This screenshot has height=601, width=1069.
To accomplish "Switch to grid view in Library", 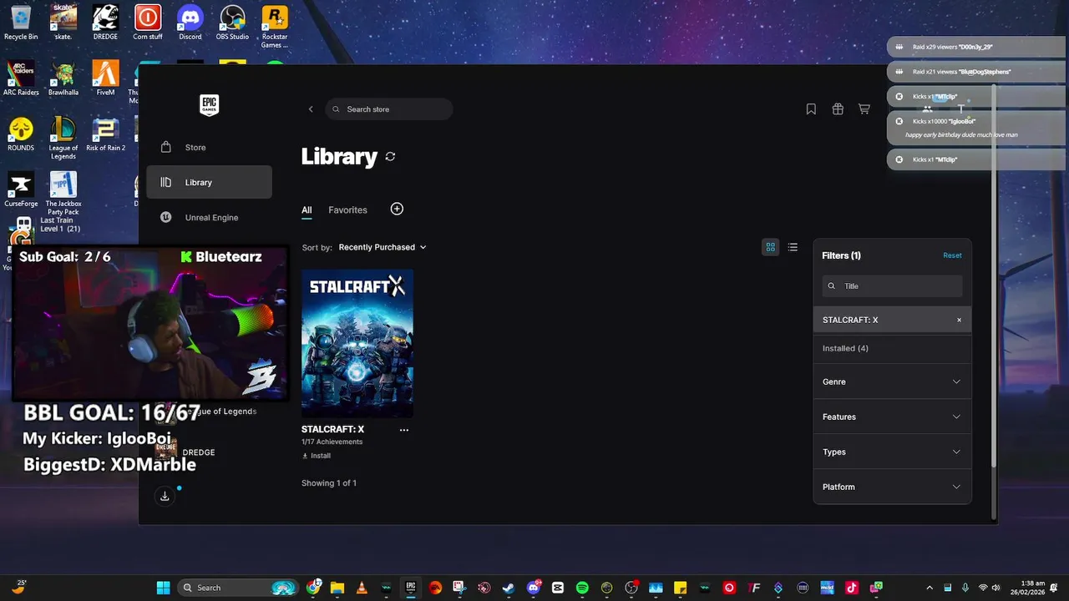I will pyautogui.click(x=770, y=247).
